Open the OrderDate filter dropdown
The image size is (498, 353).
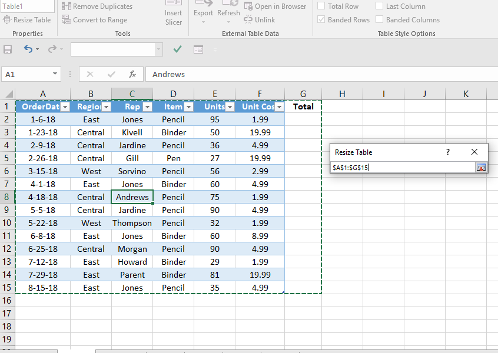tap(64, 106)
